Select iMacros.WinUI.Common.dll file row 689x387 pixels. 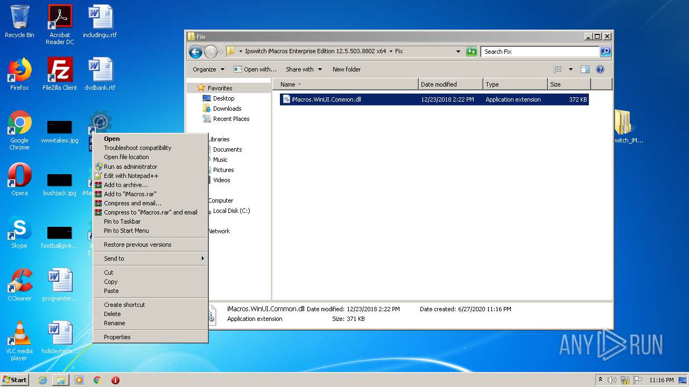[434, 99]
